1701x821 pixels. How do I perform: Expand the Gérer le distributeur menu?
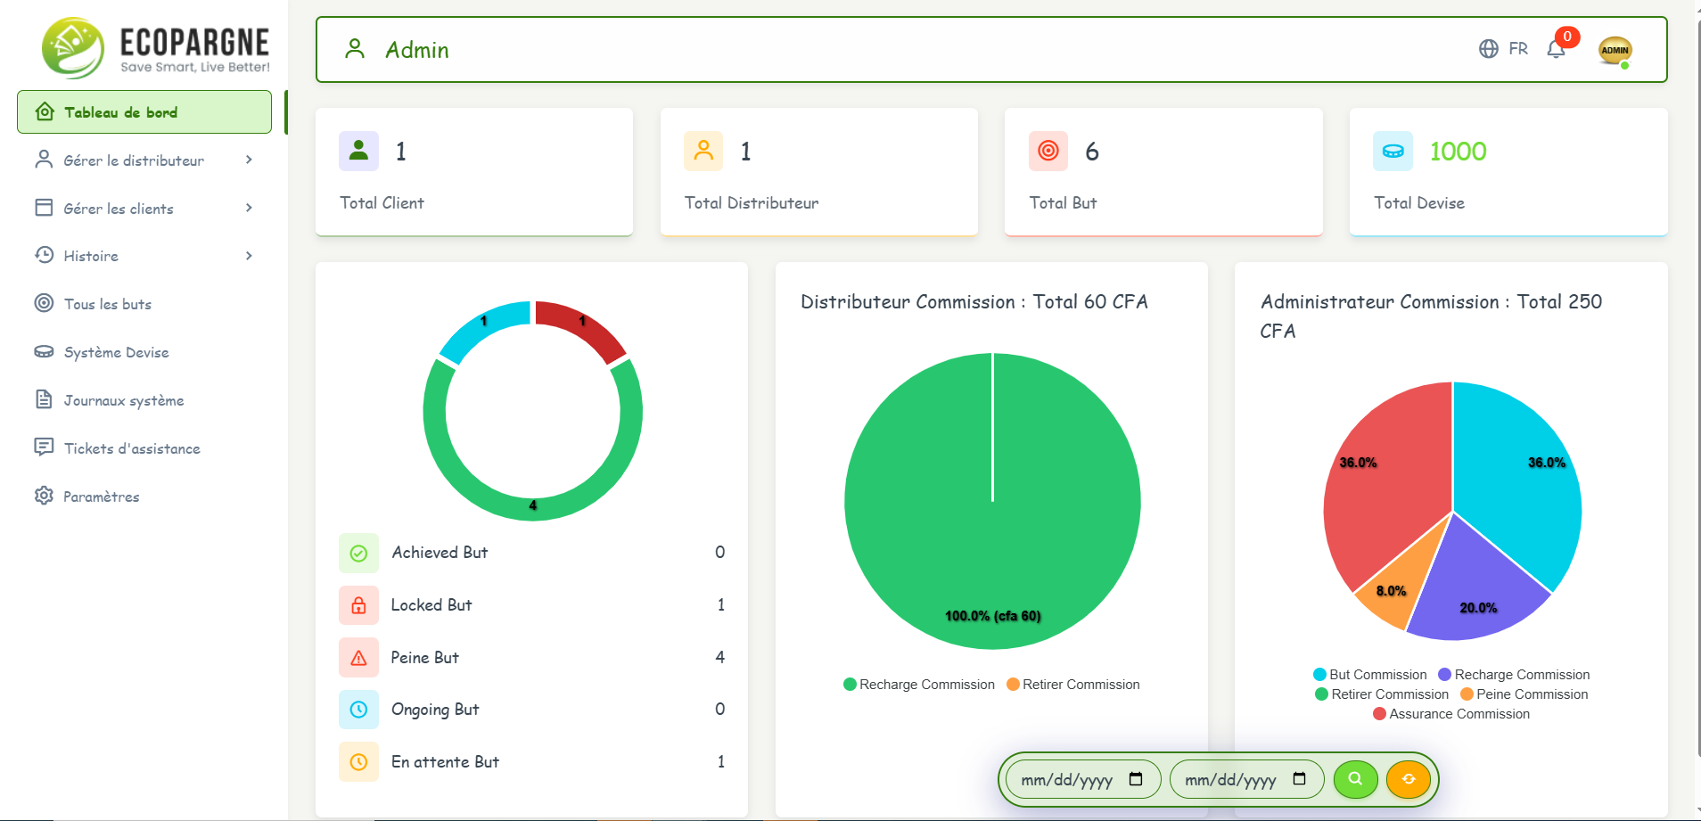click(134, 160)
